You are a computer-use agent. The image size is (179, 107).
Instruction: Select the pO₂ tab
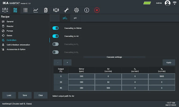click(65, 18)
